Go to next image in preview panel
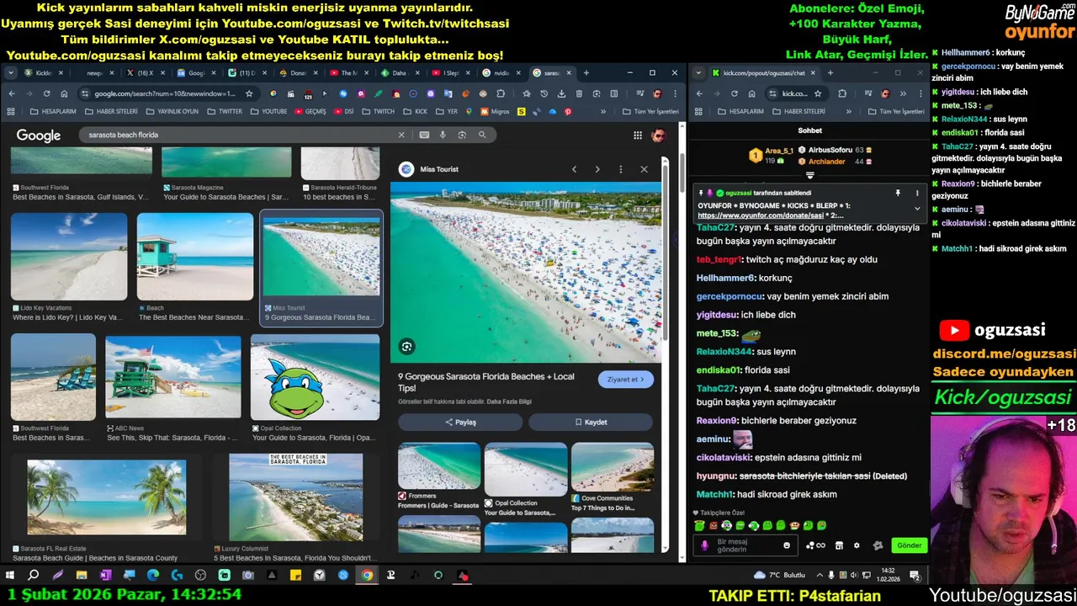Viewport: 1077px width, 606px height. [597, 169]
